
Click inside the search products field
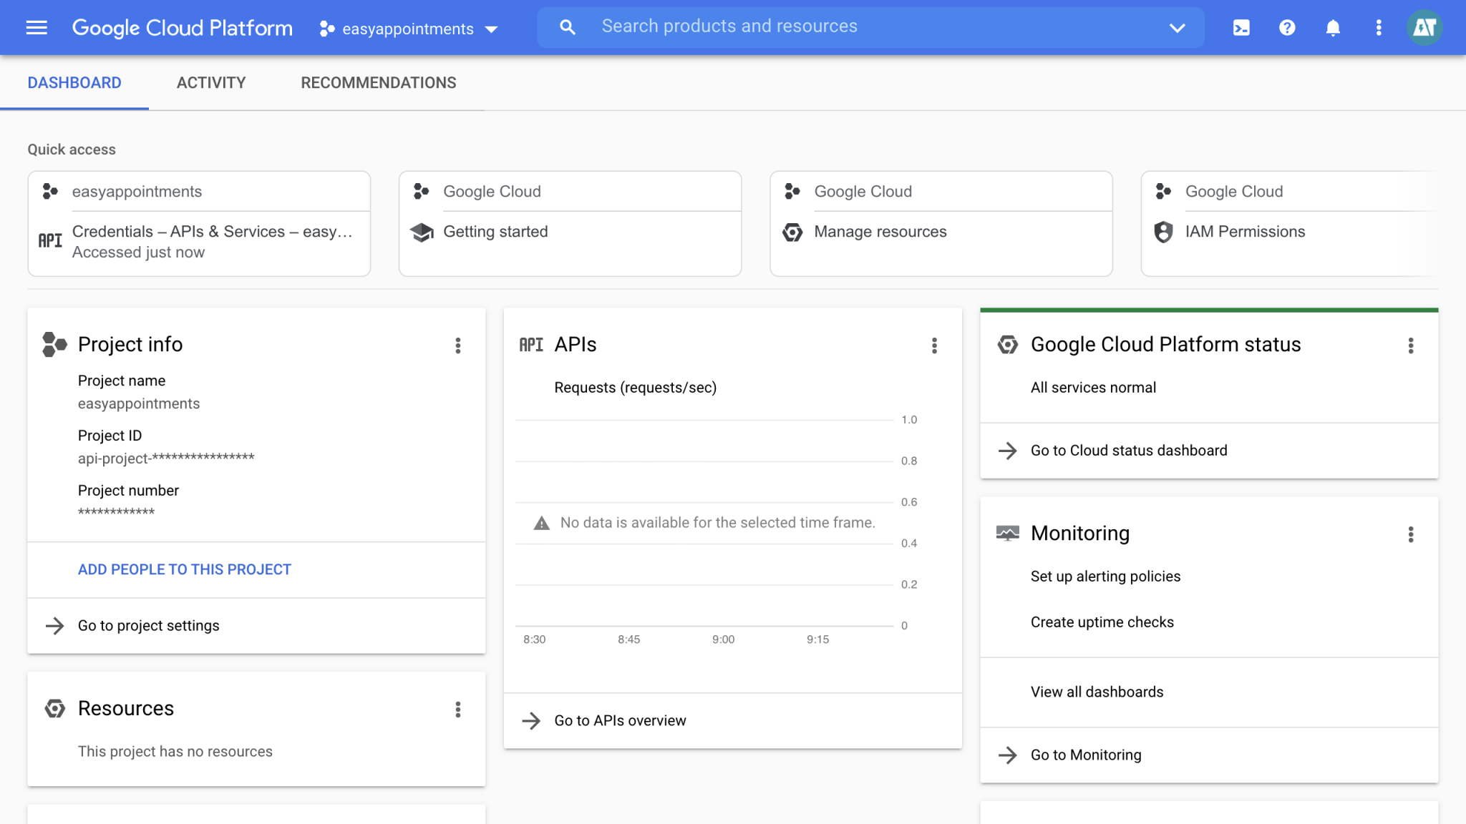(x=787, y=26)
